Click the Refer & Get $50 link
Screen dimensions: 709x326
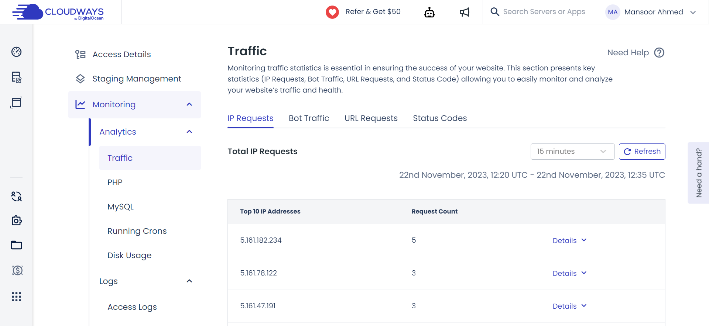point(373,12)
